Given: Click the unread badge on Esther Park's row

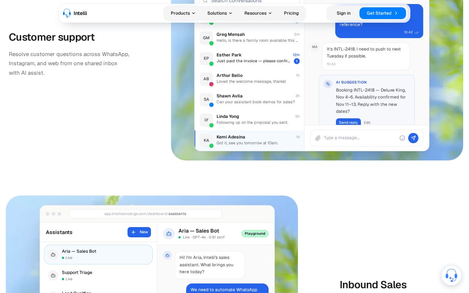Looking at the screenshot, I should click(297, 61).
